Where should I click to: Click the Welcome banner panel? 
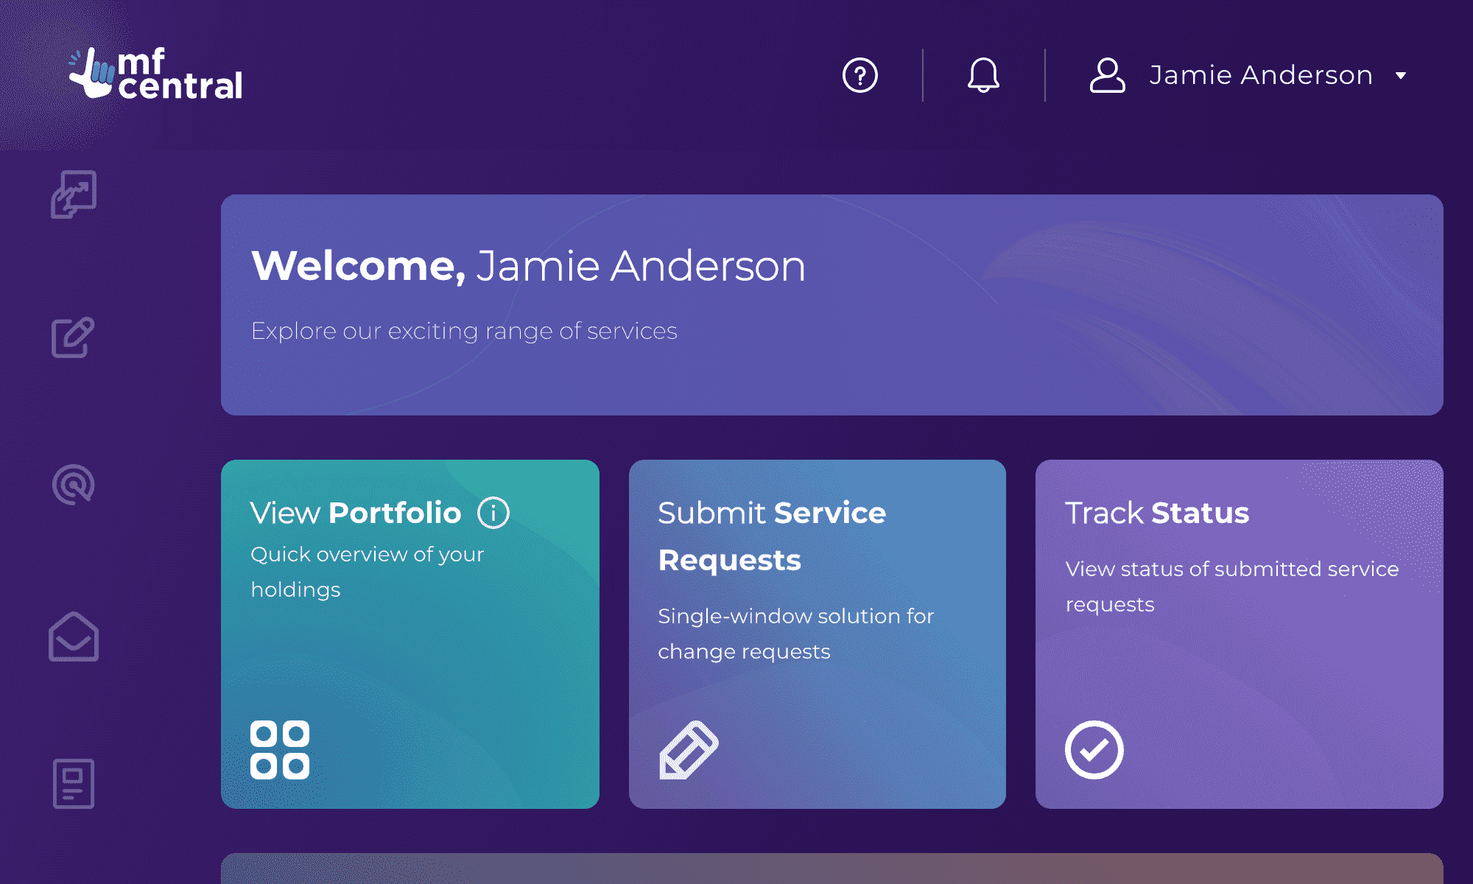point(832,304)
